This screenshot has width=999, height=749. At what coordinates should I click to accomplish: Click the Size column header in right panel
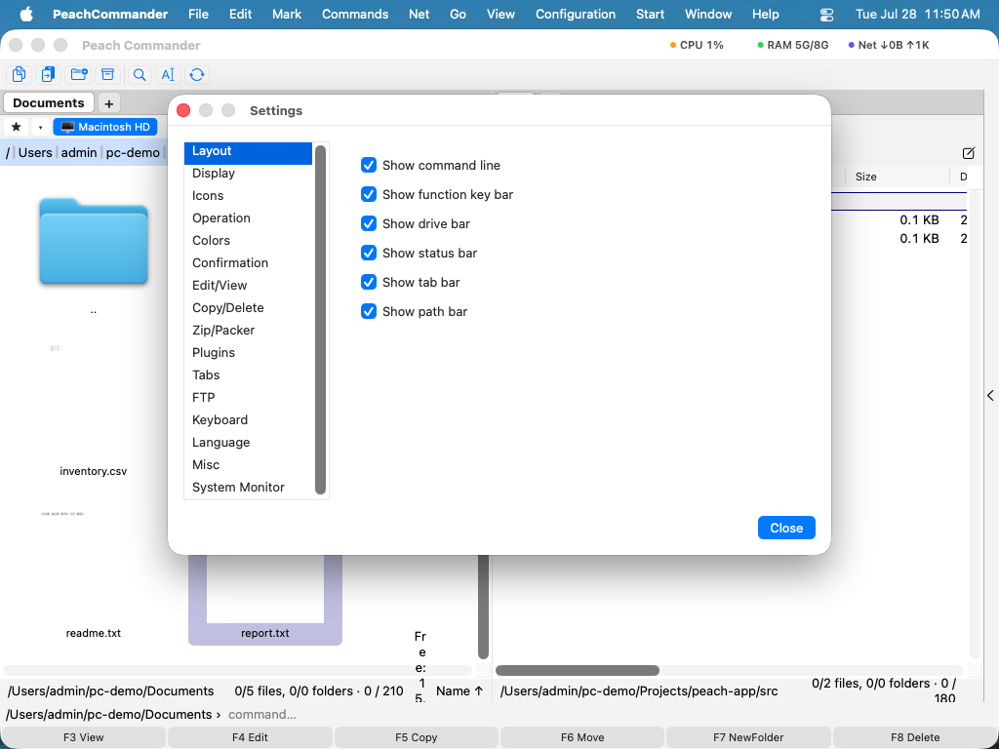tap(898, 177)
